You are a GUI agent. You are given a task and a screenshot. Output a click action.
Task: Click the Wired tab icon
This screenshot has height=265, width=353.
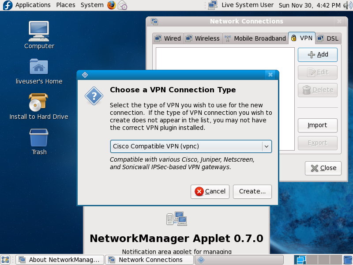(158, 38)
